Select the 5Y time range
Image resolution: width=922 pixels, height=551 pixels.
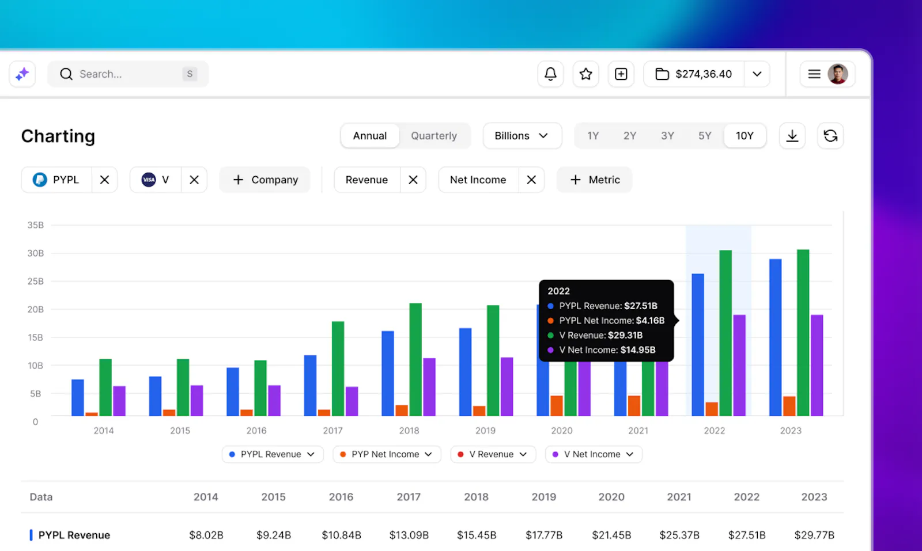[x=705, y=136]
